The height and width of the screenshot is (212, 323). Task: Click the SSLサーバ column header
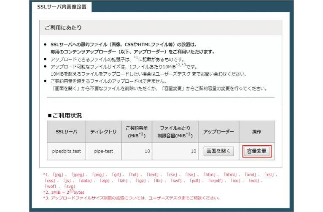[x=66, y=132]
